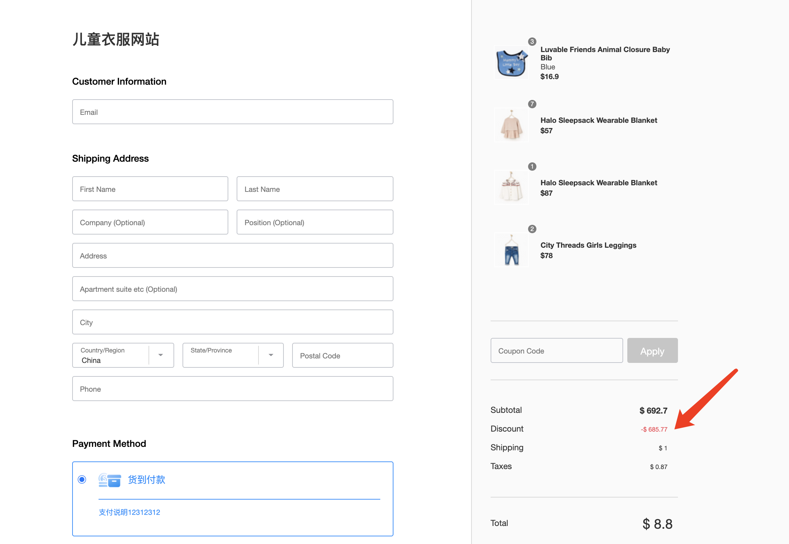Image resolution: width=789 pixels, height=544 pixels.
Task: Click the 货到付款 payment method label
Action: 146,479
